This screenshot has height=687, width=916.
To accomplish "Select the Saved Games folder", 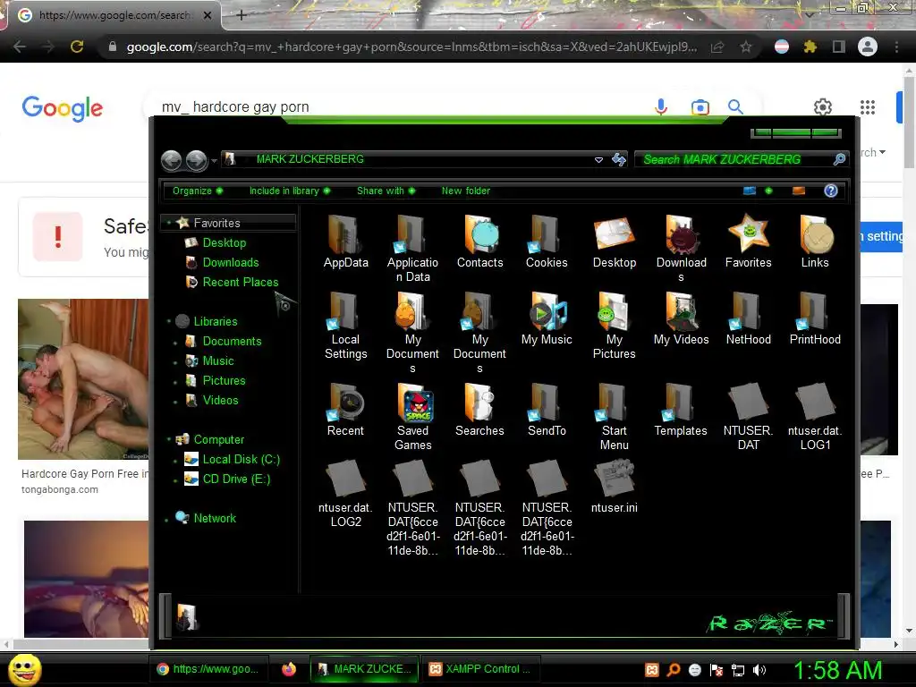I will click(412, 417).
